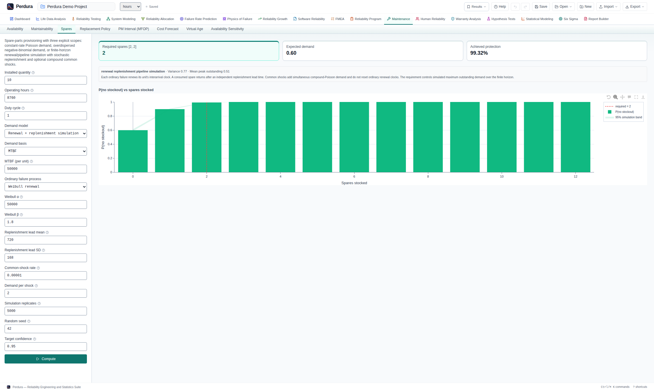
Task: Expand the hours unit selector
Action: coord(131,7)
